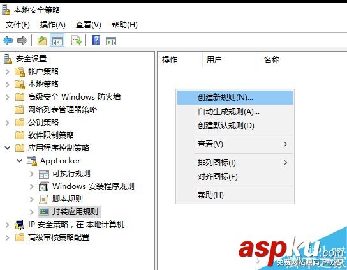Expand the Windows 安装程序规则 node
Viewport: 347px width, 270px height.
[32, 187]
